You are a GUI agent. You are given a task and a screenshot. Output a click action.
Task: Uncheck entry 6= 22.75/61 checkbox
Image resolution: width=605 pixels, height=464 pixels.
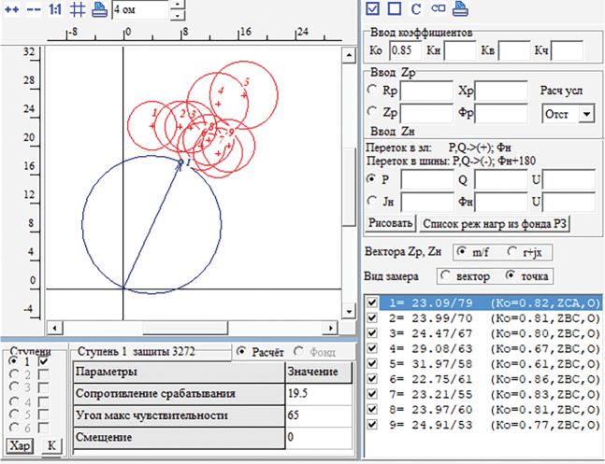click(372, 378)
